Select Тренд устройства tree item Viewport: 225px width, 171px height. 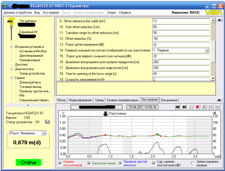32,73
